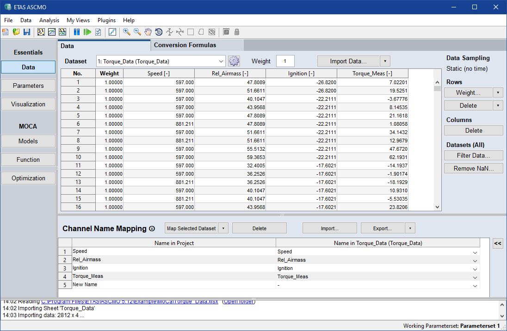The width and height of the screenshot is (507, 331).
Task: Select the Zoom In magnifier tool
Action: (127, 32)
